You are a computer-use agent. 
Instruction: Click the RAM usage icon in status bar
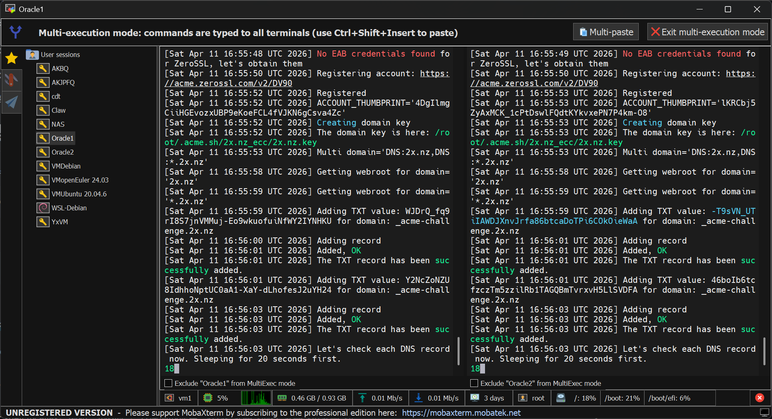(x=282, y=398)
